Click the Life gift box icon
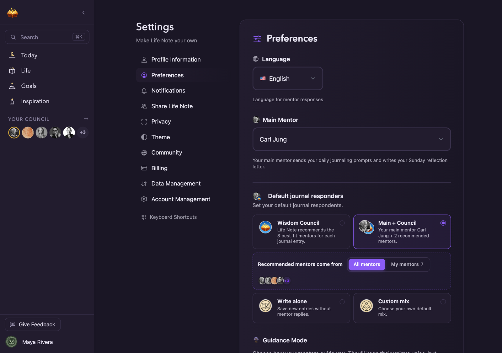Viewport: 502px width, 353px height. [12, 71]
